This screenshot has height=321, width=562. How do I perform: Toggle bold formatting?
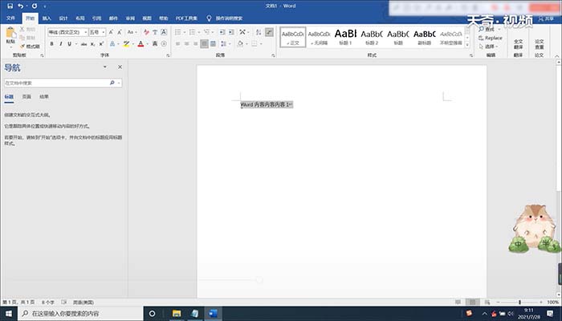click(x=52, y=43)
